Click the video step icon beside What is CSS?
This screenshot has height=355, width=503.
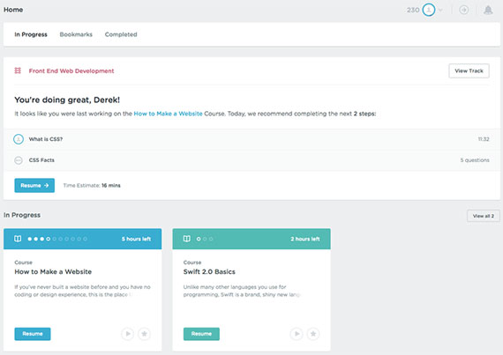[19, 139]
